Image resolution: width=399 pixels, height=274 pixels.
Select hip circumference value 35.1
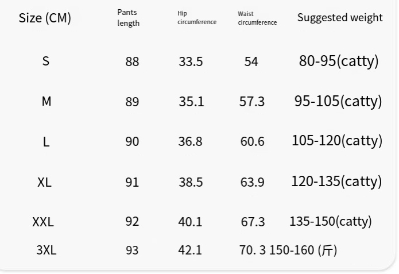click(x=191, y=102)
